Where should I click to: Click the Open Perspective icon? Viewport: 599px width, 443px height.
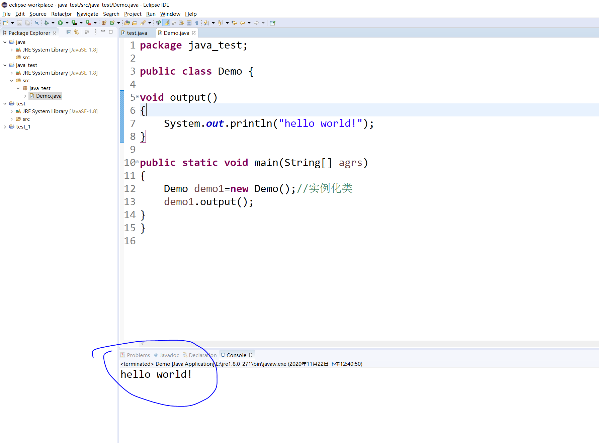pyautogui.click(x=273, y=23)
